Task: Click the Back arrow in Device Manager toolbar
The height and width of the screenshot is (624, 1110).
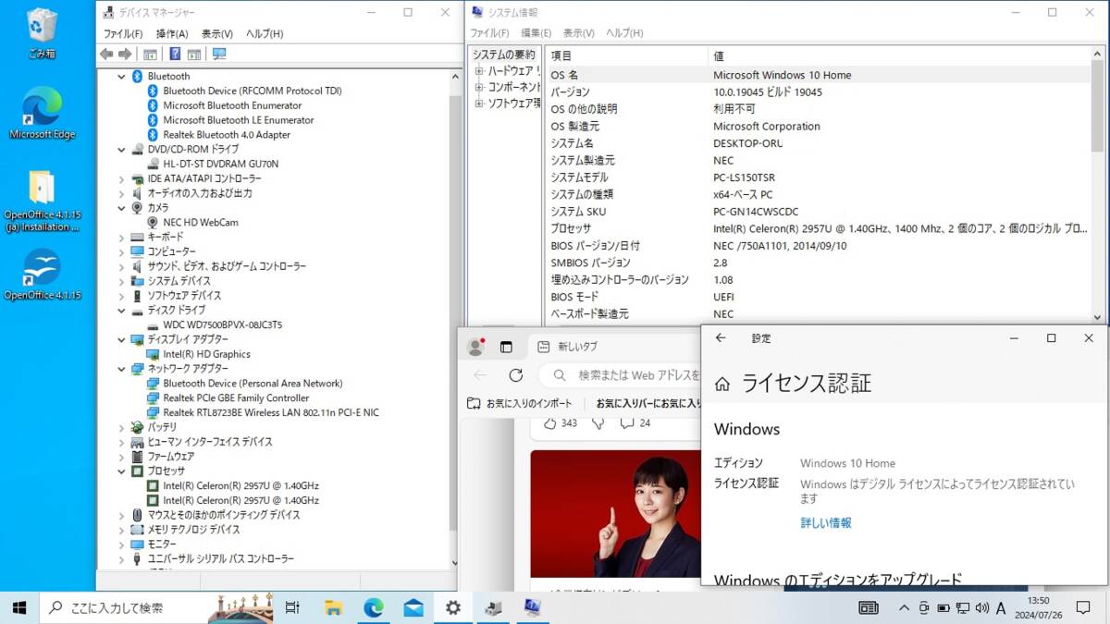Action: tap(106, 54)
